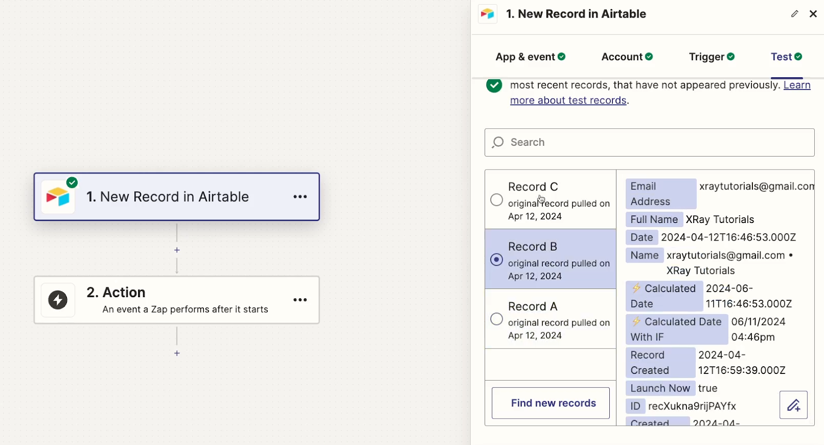The image size is (824, 445).
Task: Click the ID field label
Action: click(636, 406)
